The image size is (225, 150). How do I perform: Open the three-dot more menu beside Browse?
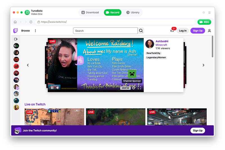point(35,31)
